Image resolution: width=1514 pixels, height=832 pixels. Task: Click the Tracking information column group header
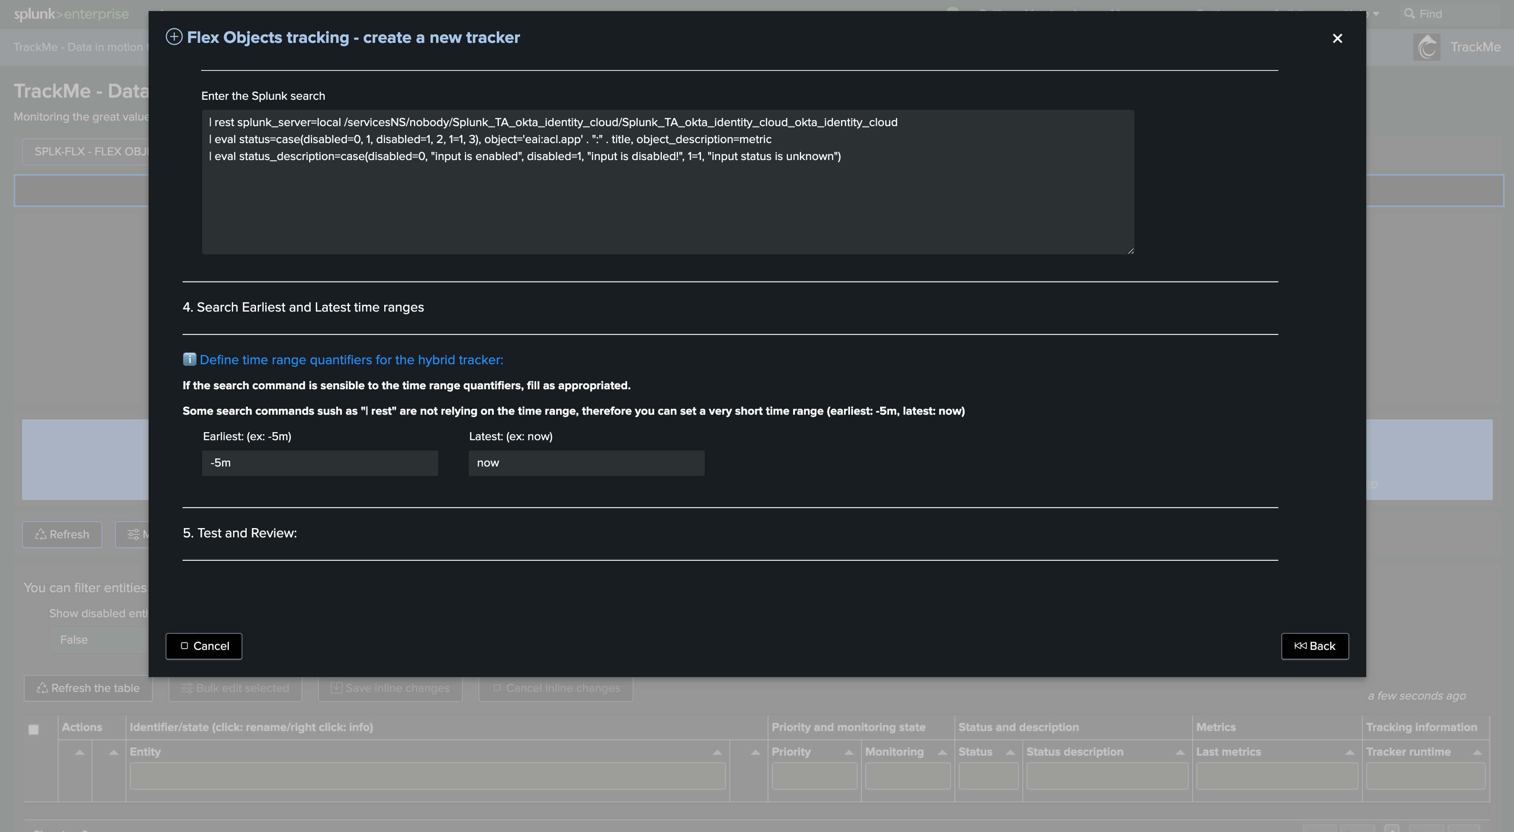click(1422, 728)
